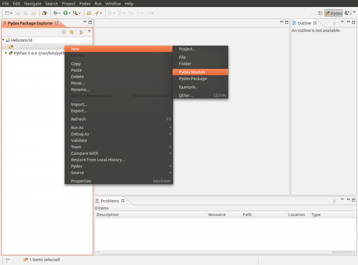The height and width of the screenshot is (265, 358).
Task: Open the New wizard dropdown arrow
Action: (11, 13)
